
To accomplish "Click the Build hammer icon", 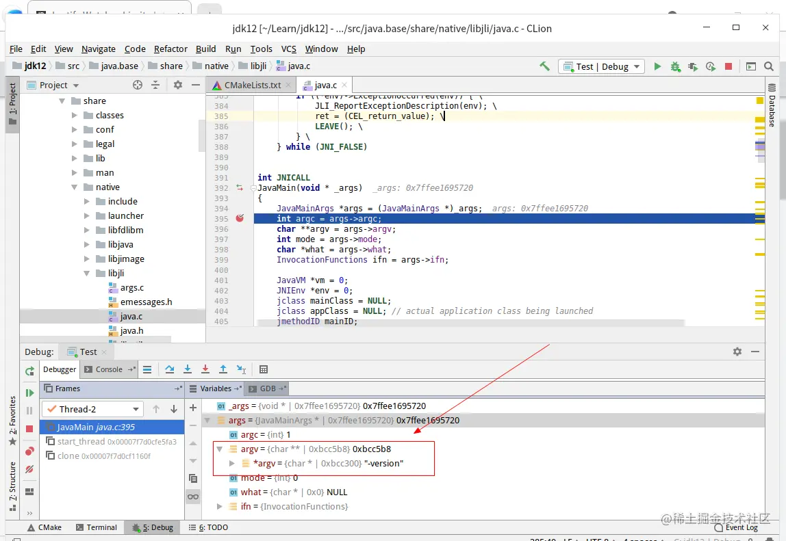I will 544,66.
